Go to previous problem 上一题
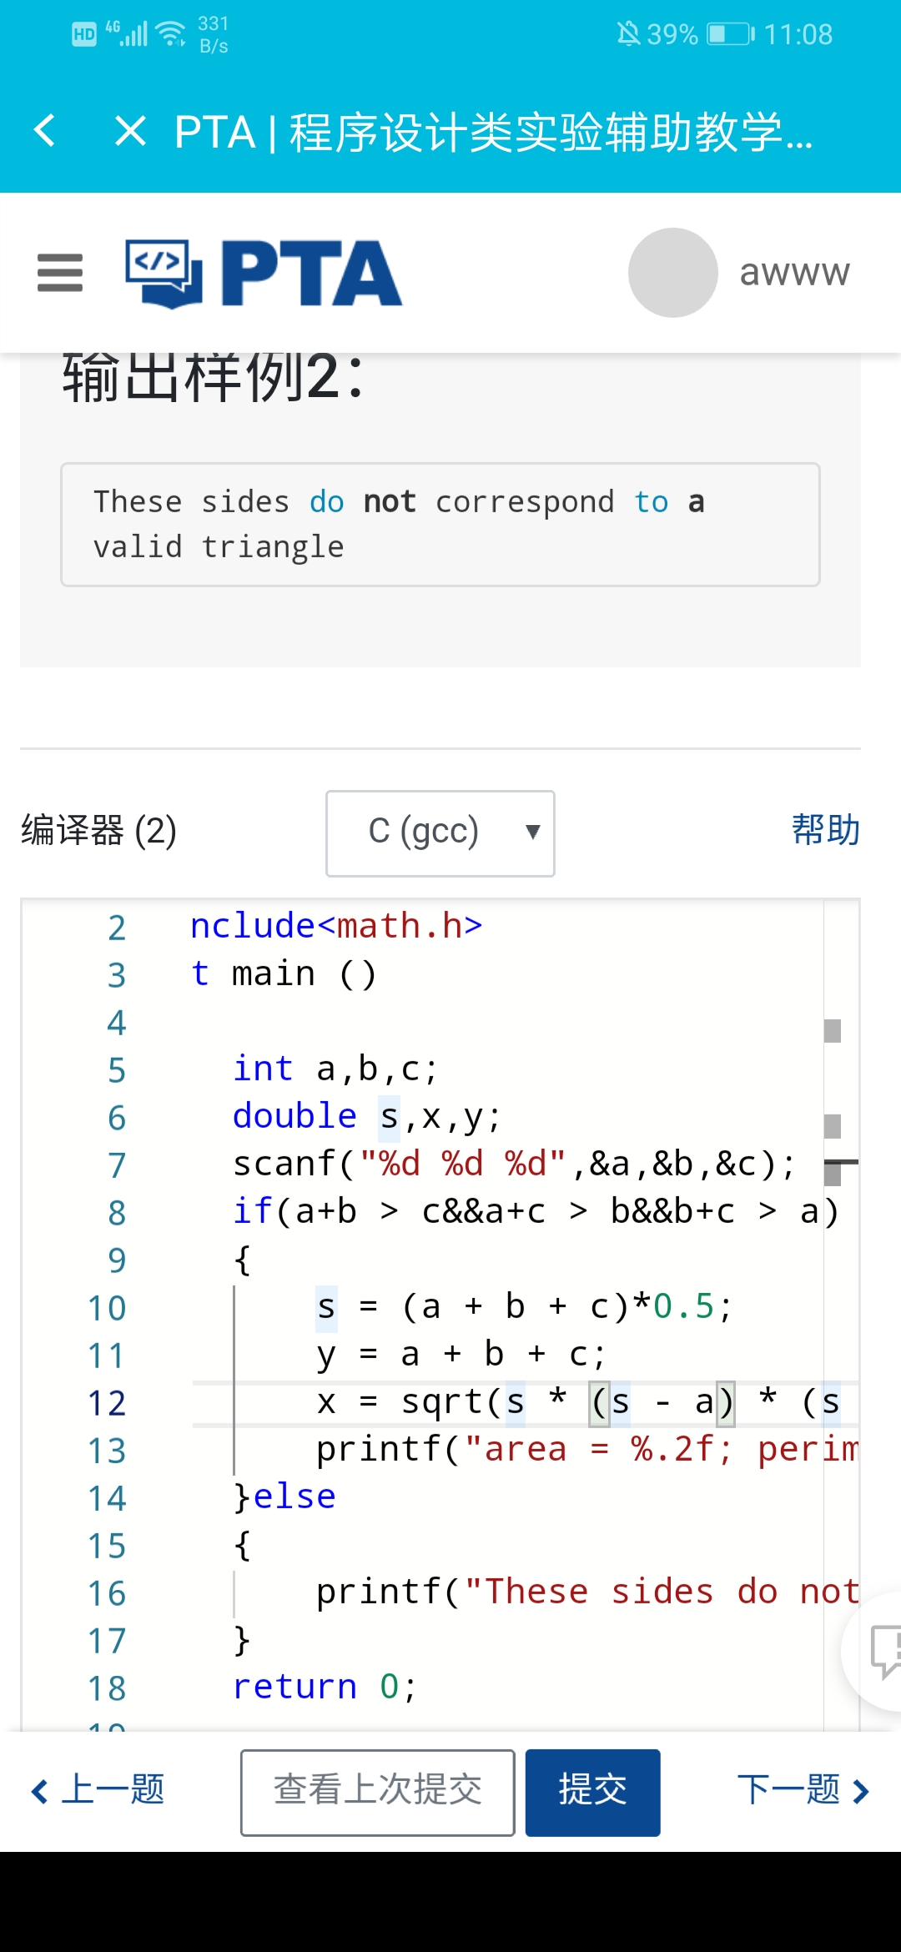The height and width of the screenshot is (1952, 901). (x=98, y=1790)
